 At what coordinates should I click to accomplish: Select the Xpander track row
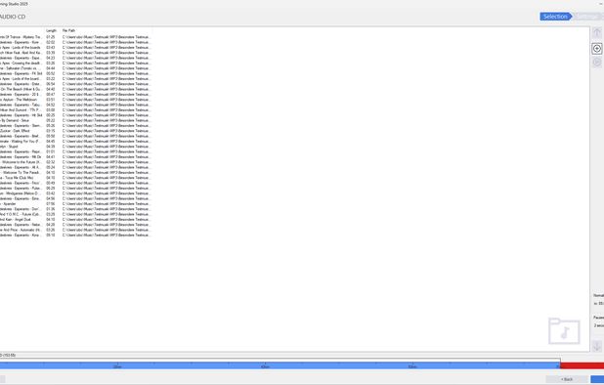point(75,203)
